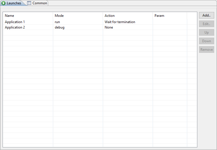Click the 'None' action cell

click(128, 27)
